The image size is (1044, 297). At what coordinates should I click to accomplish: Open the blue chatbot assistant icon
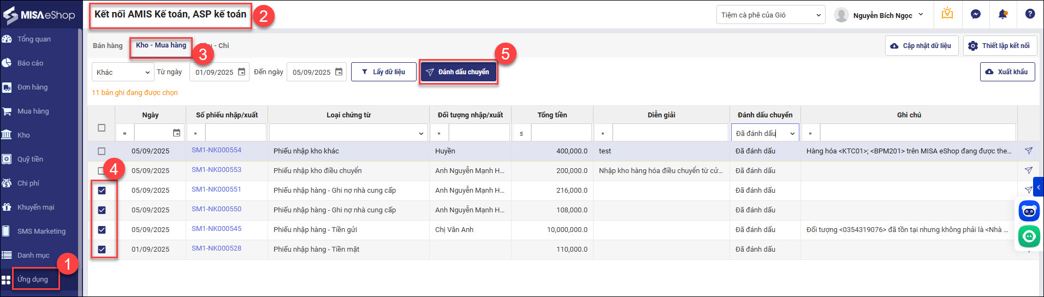(1029, 211)
